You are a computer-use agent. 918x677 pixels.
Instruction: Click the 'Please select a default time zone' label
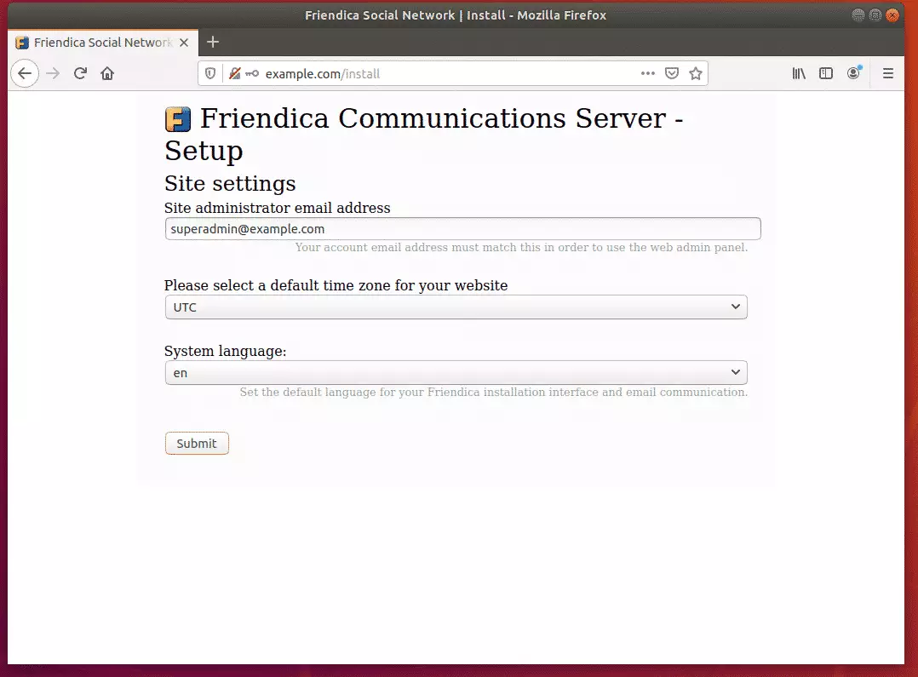(336, 286)
